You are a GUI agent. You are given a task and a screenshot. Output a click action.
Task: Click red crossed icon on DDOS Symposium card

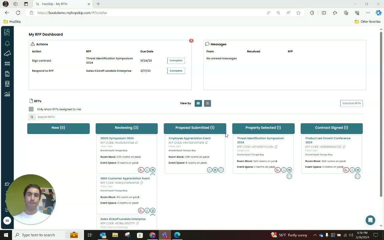(141, 170)
